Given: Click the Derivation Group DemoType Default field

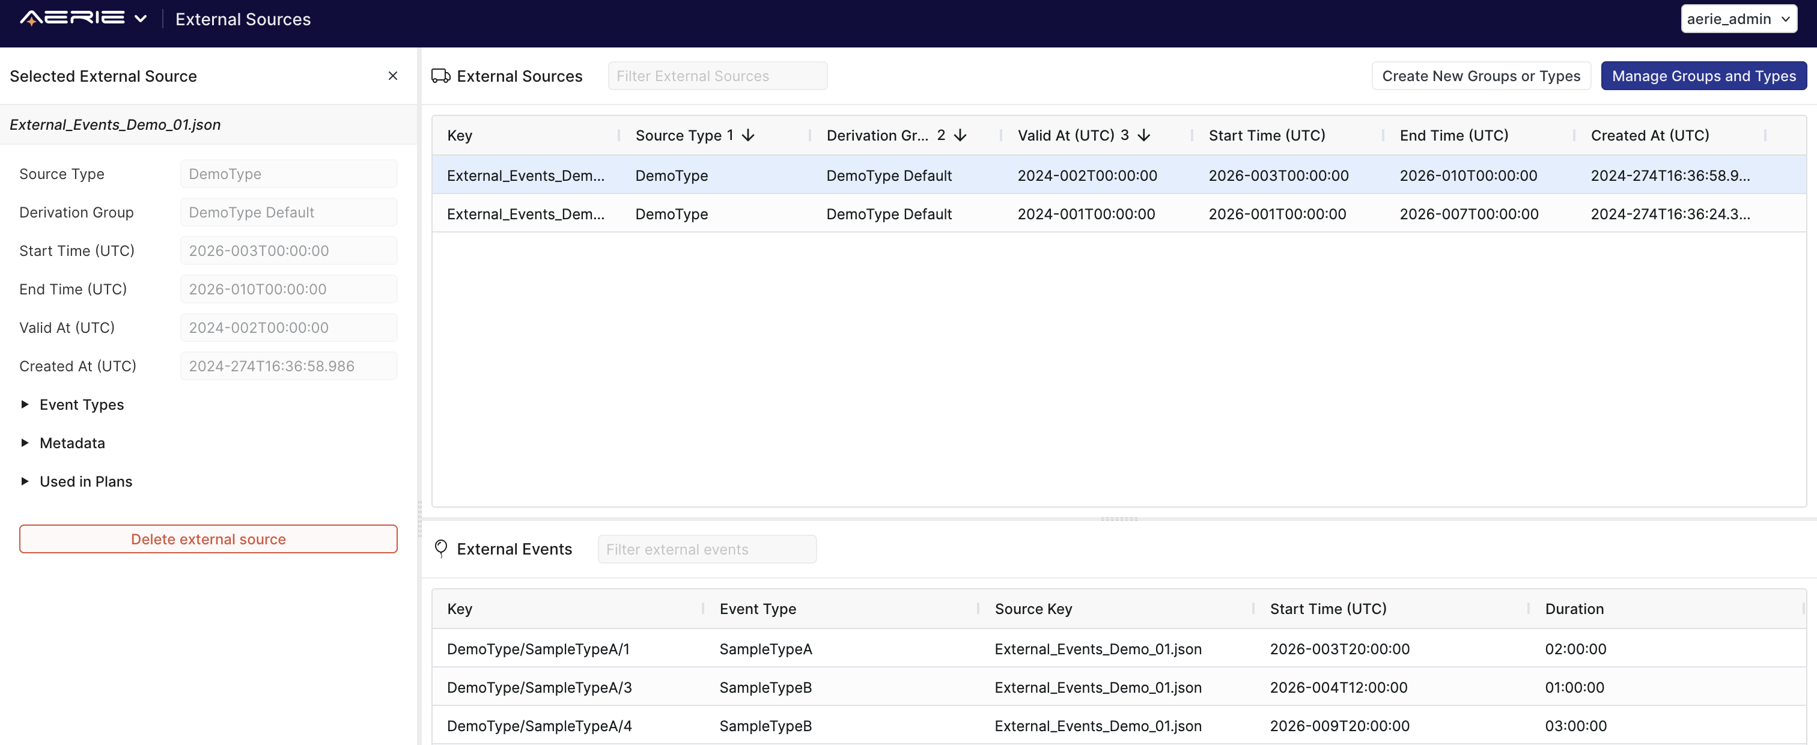Looking at the screenshot, I should pyautogui.click(x=288, y=212).
